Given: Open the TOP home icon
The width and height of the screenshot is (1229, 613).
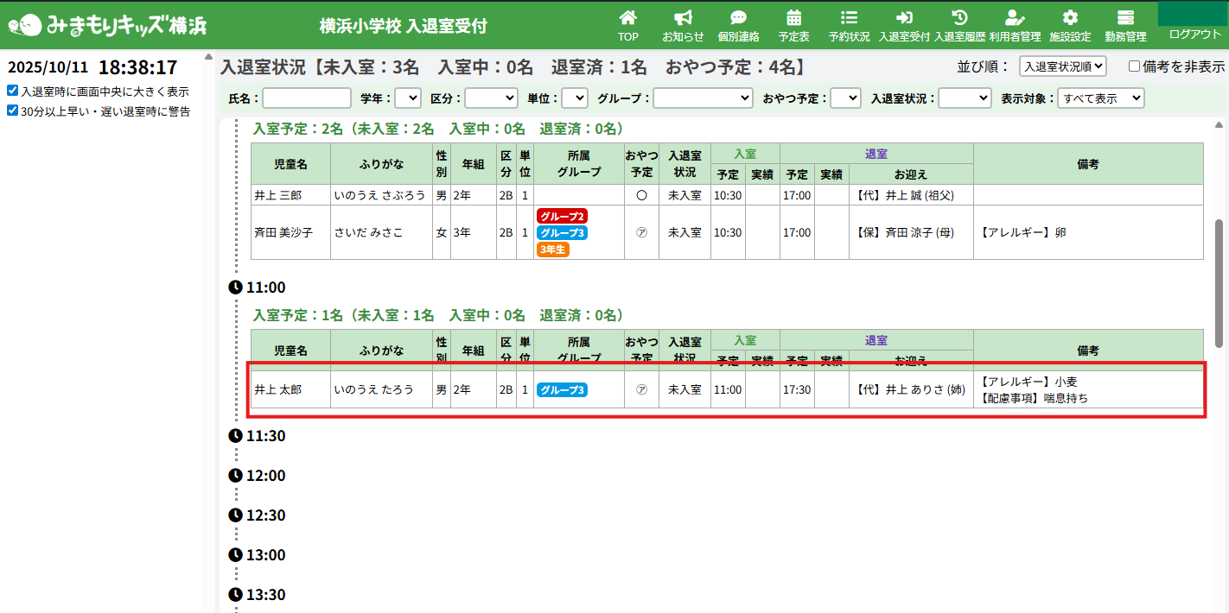Looking at the screenshot, I should [x=627, y=18].
